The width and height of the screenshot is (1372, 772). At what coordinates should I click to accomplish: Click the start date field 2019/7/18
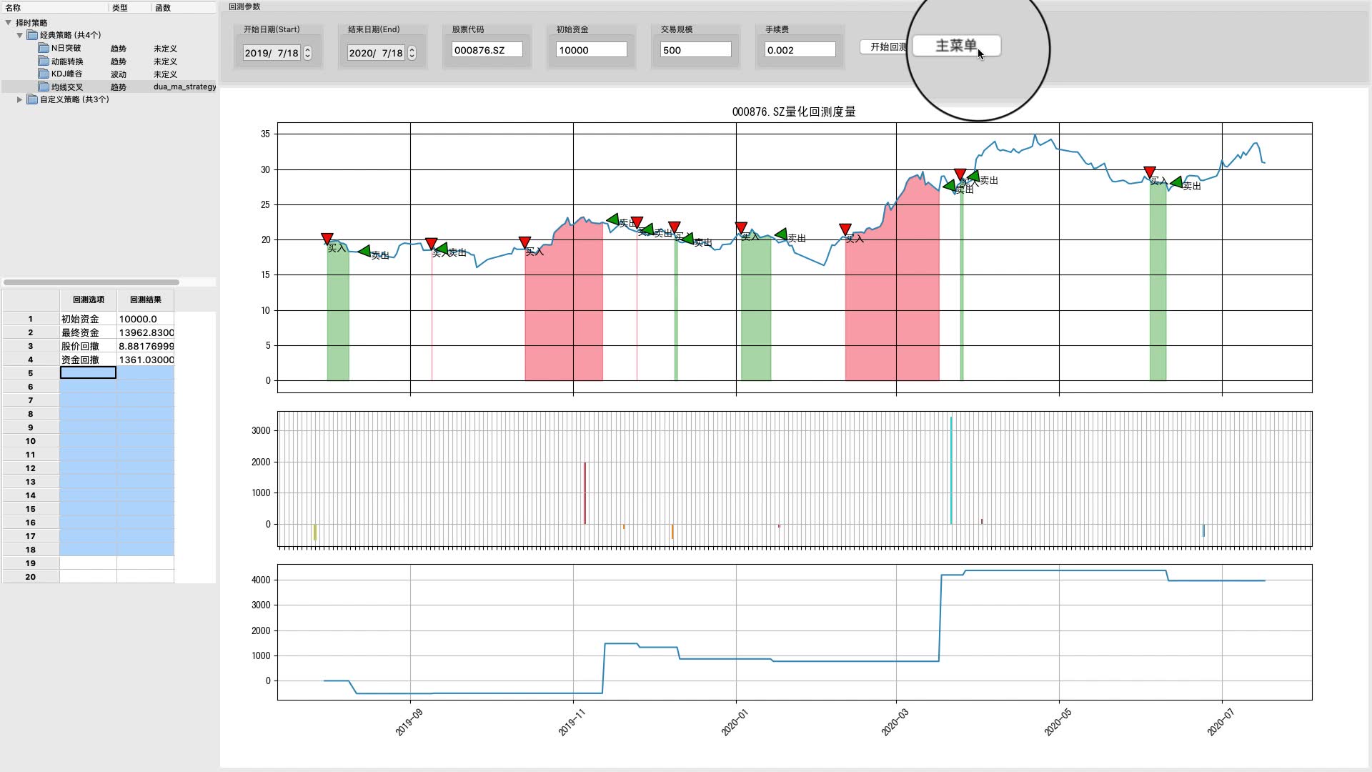(272, 53)
